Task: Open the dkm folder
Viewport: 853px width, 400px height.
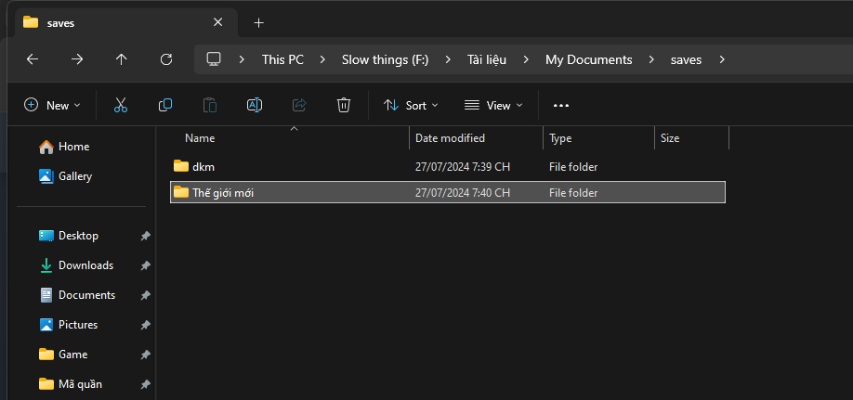Action: pos(203,167)
